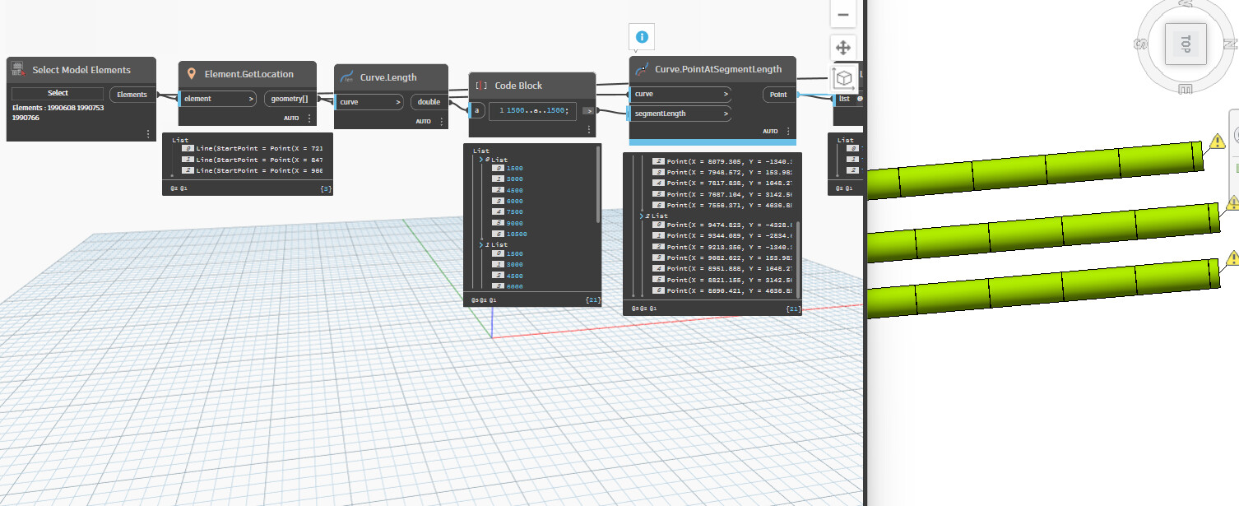Click the Curve.PointAtSegmentLength node icon
The height and width of the screenshot is (506, 1239).
[642, 69]
